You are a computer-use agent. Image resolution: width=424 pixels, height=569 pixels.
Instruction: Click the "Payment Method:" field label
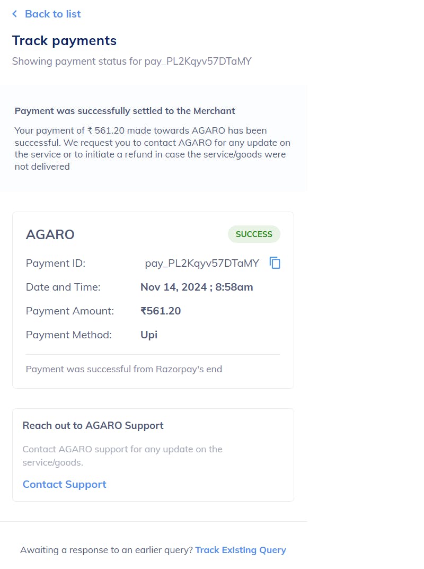tap(68, 335)
